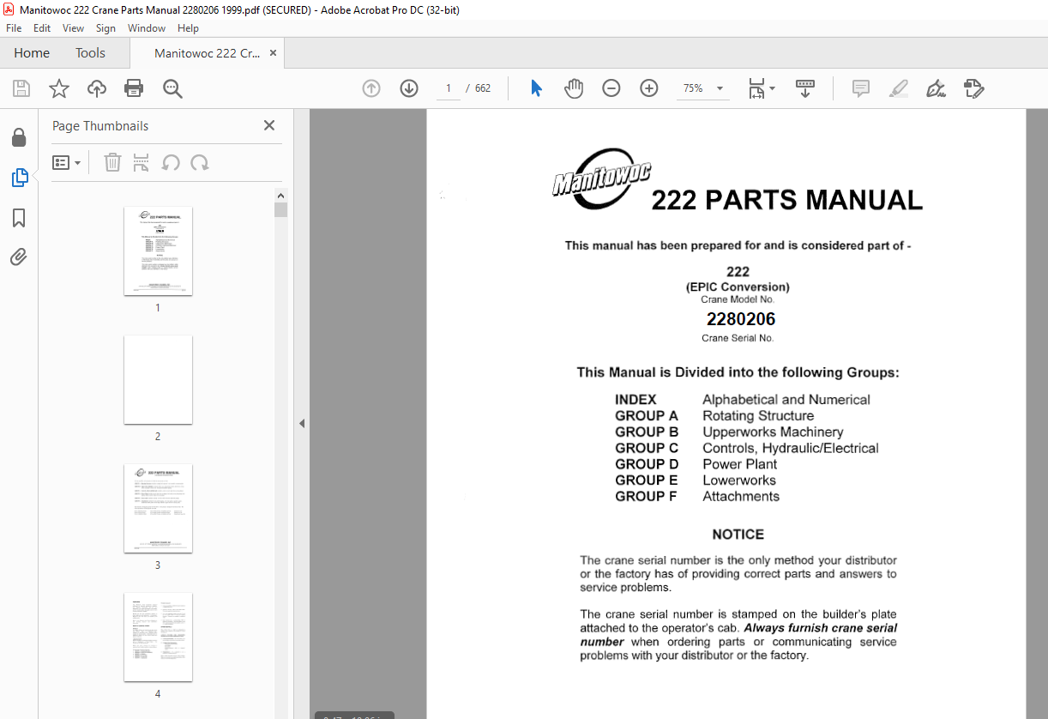Click "Alphabetical and Numerical" text

coord(786,400)
